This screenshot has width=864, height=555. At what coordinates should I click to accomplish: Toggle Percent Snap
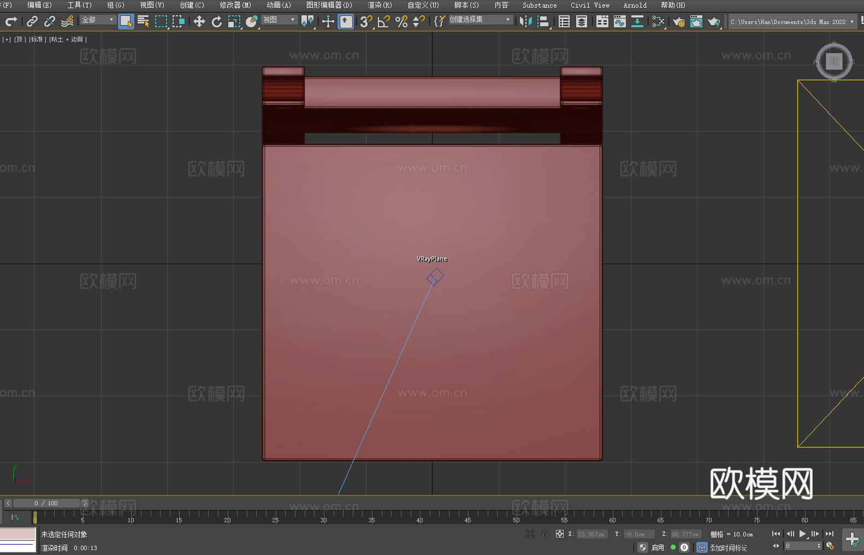[401, 21]
